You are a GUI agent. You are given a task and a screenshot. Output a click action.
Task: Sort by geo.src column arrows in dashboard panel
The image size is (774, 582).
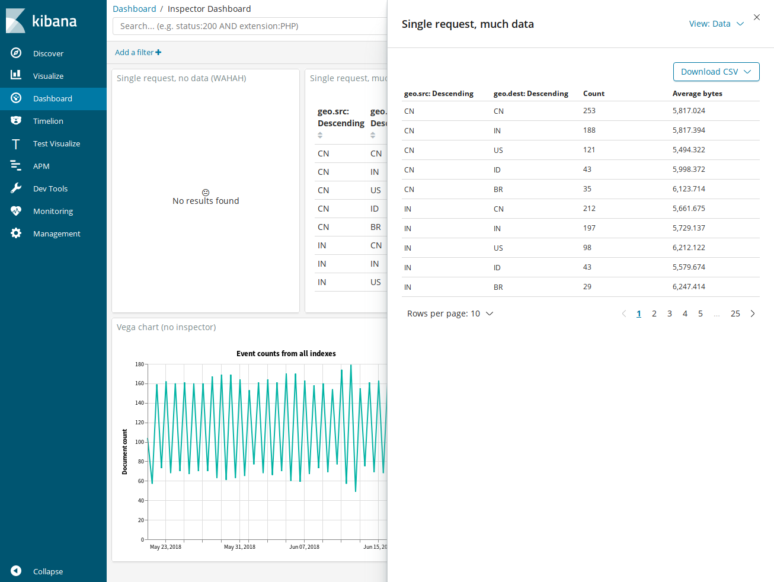click(x=320, y=135)
